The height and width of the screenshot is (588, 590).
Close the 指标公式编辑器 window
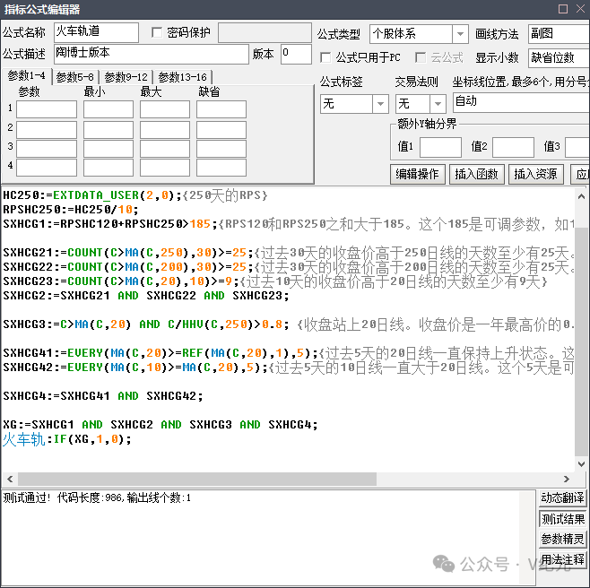(x=581, y=9)
